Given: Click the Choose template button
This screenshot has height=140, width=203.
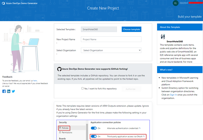Looking at the screenshot, I should pos(131,29).
